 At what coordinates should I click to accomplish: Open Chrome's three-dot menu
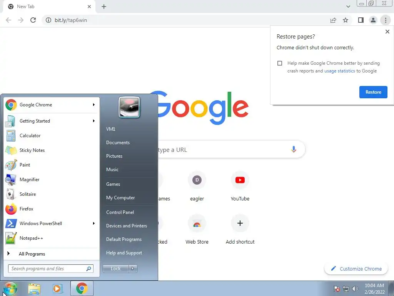click(x=386, y=20)
